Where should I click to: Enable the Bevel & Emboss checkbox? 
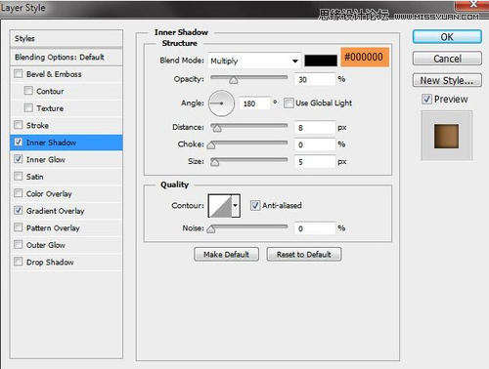click(x=19, y=74)
